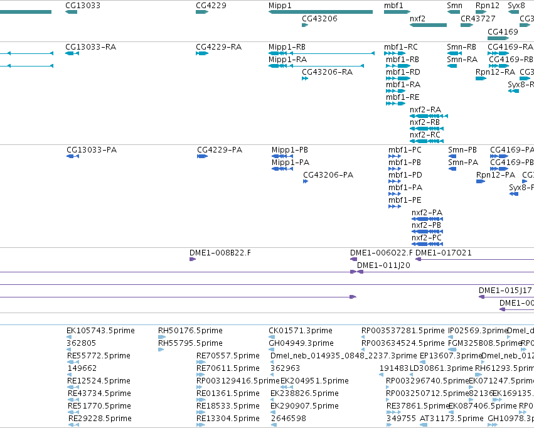Click EST RH55795.5prime label

coord(190,343)
